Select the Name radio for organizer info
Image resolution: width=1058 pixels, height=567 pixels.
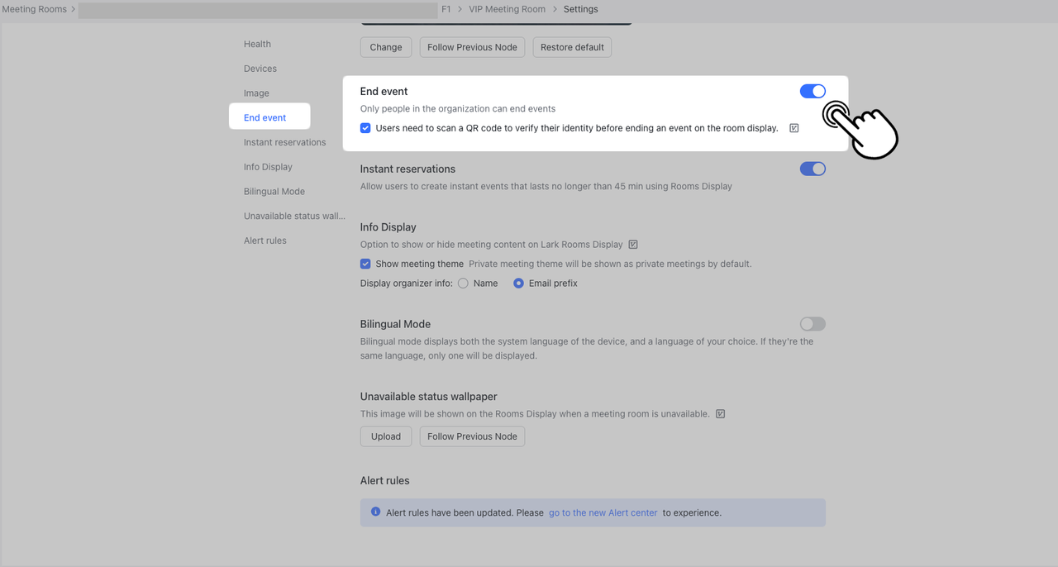click(x=463, y=283)
